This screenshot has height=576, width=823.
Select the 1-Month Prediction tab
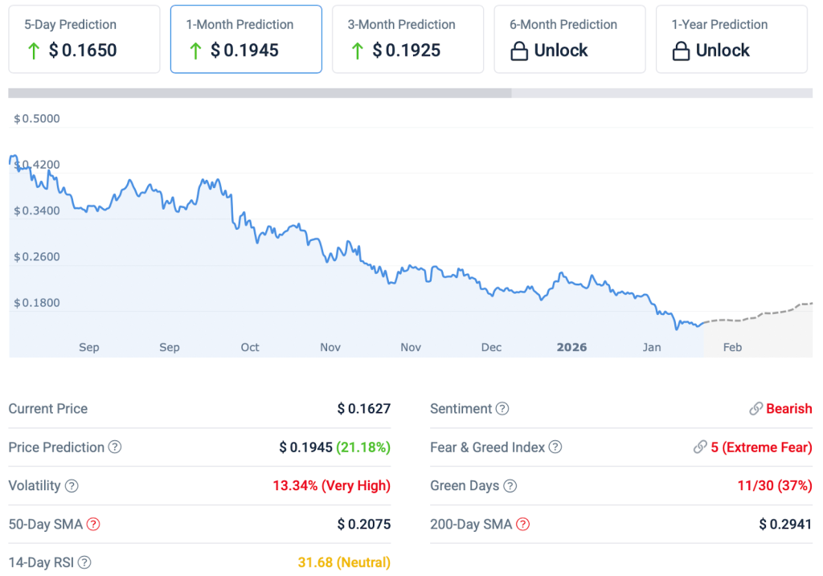click(x=246, y=39)
